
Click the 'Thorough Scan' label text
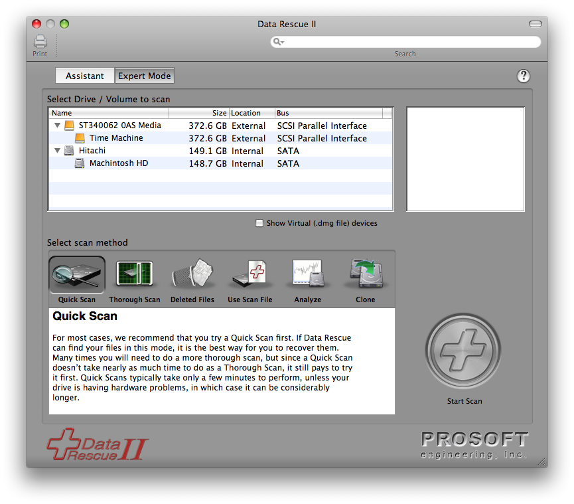134,299
